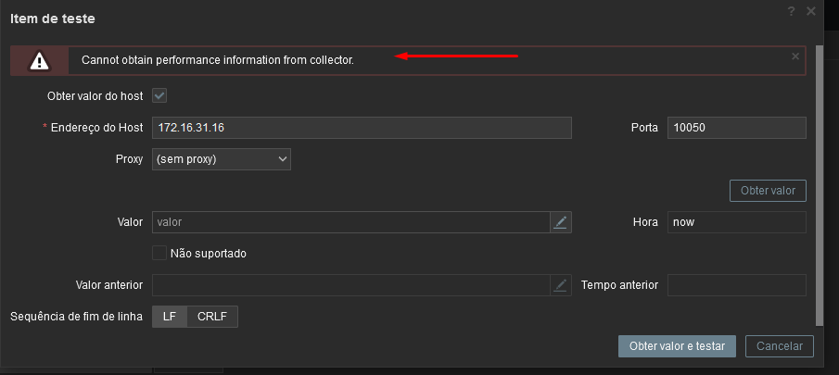This screenshot has width=839, height=375.
Task: Uncheck the Obter valor do host checkbox
Action: [x=159, y=95]
